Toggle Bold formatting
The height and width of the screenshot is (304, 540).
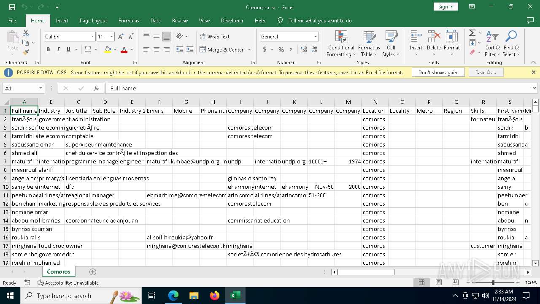click(x=48, y=49)
